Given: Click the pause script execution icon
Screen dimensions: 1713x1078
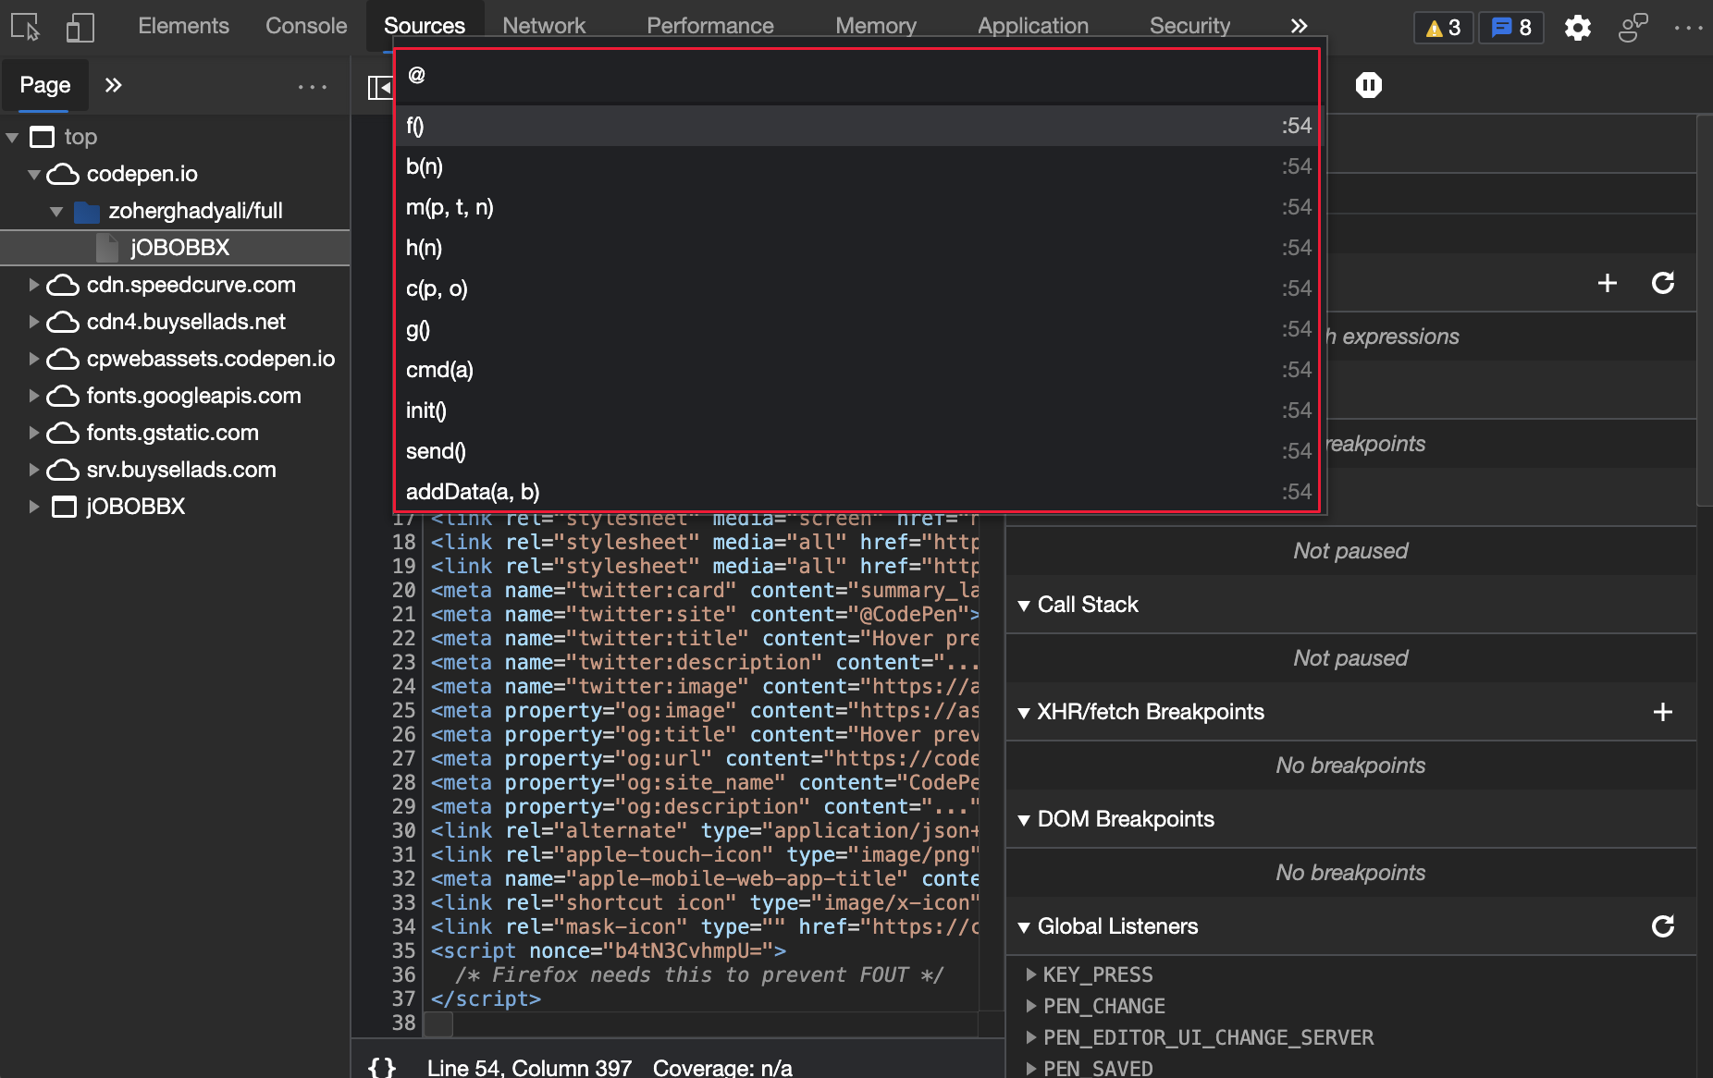Looking at the screenshot, I should coord(1368,84).
